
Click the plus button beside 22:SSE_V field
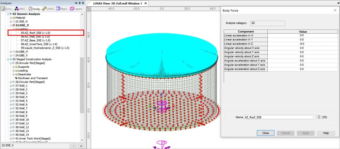coord(81,146)
